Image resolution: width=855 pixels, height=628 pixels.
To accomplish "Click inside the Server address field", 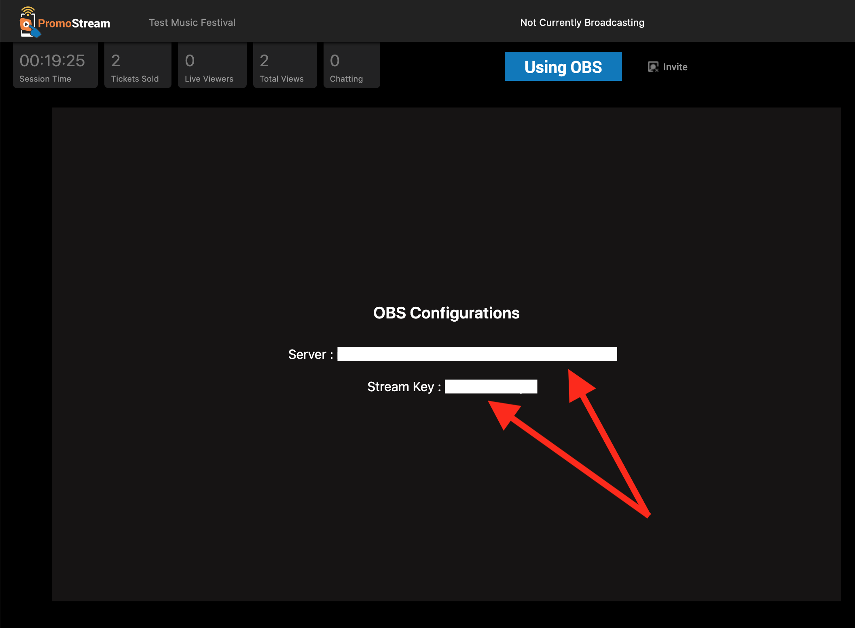I will click(x=477, y=354).
